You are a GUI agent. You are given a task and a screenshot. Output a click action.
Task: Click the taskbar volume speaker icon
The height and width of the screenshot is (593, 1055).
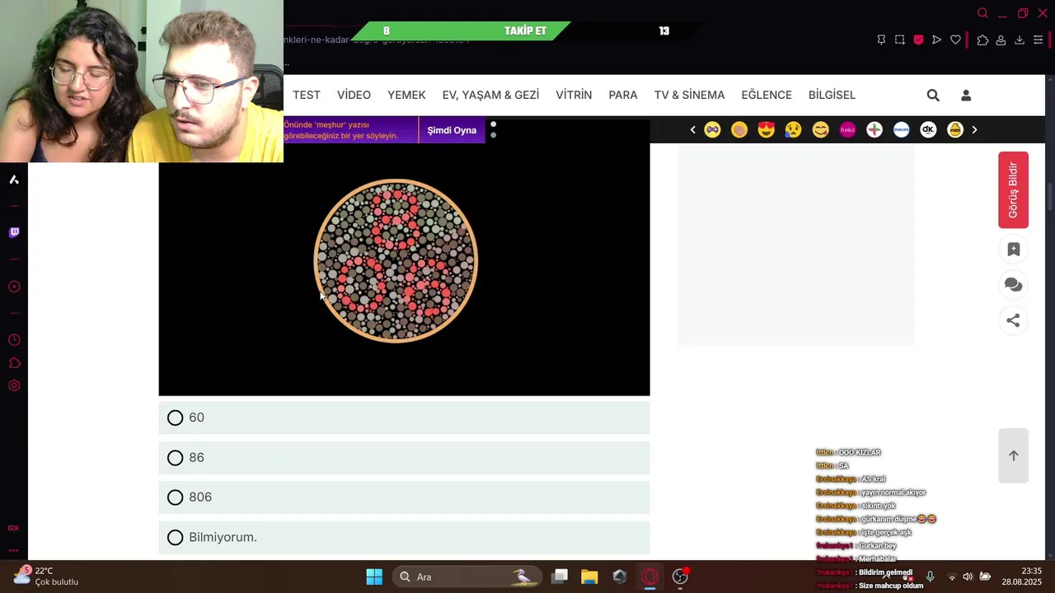(968, 577)
